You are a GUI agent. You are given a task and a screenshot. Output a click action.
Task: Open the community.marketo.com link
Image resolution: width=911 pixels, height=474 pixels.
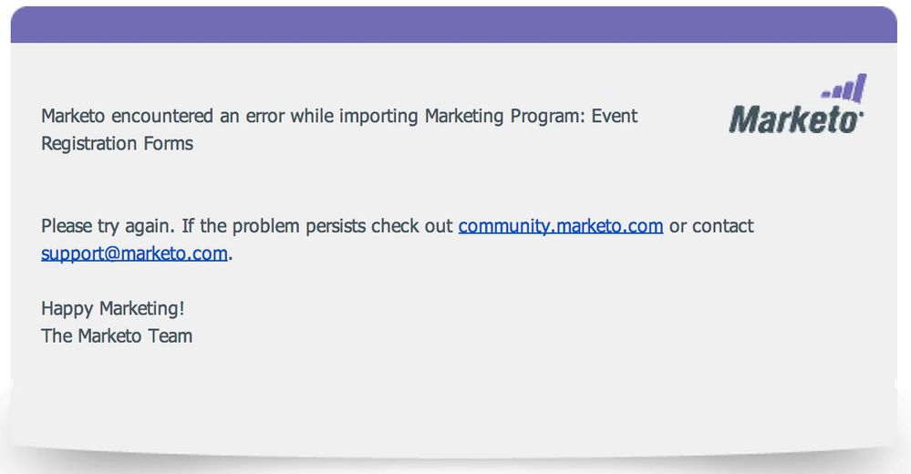click(561, 226)
